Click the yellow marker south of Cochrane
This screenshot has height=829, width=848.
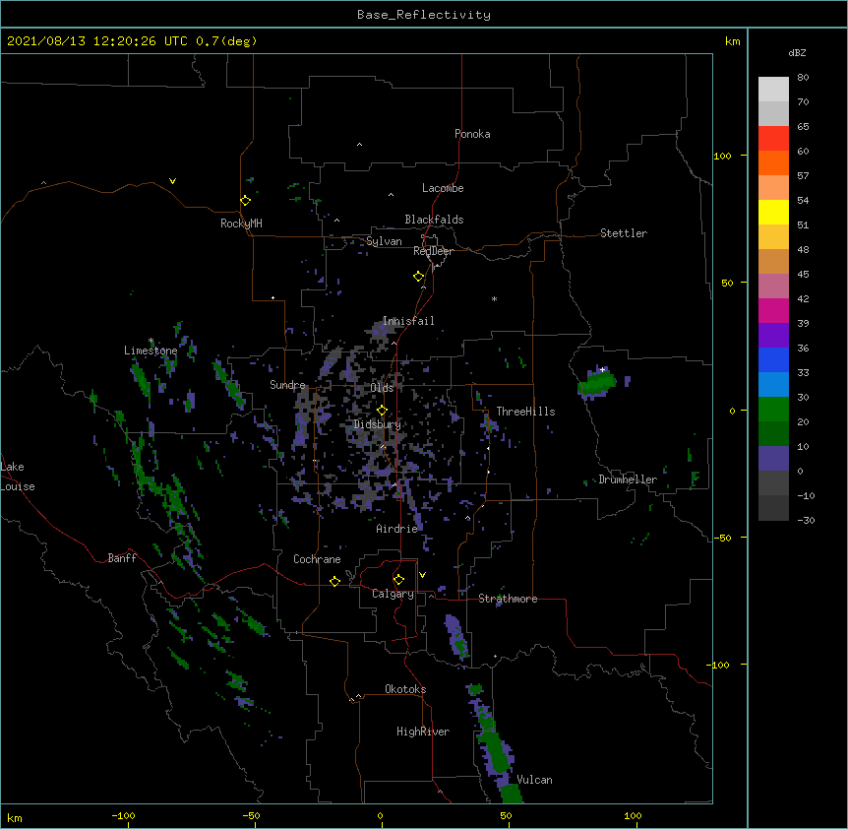click(334, 581)
